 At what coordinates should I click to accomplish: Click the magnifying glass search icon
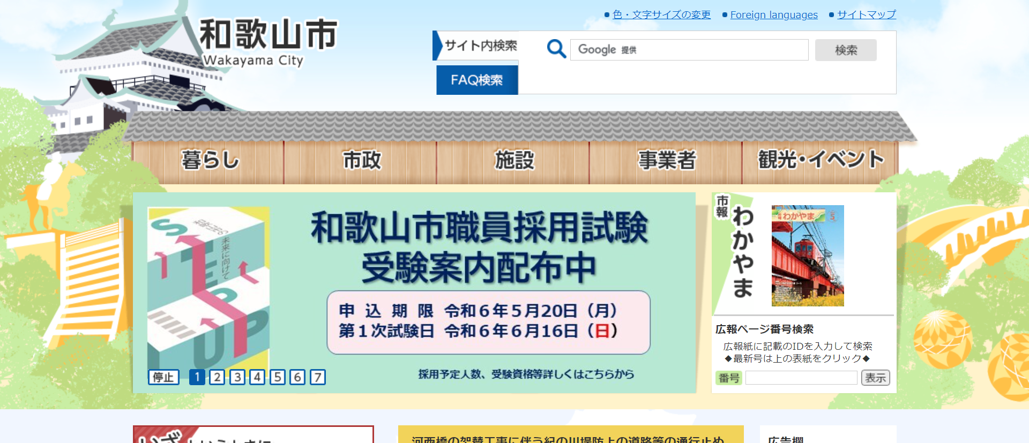tap(556, 49)
